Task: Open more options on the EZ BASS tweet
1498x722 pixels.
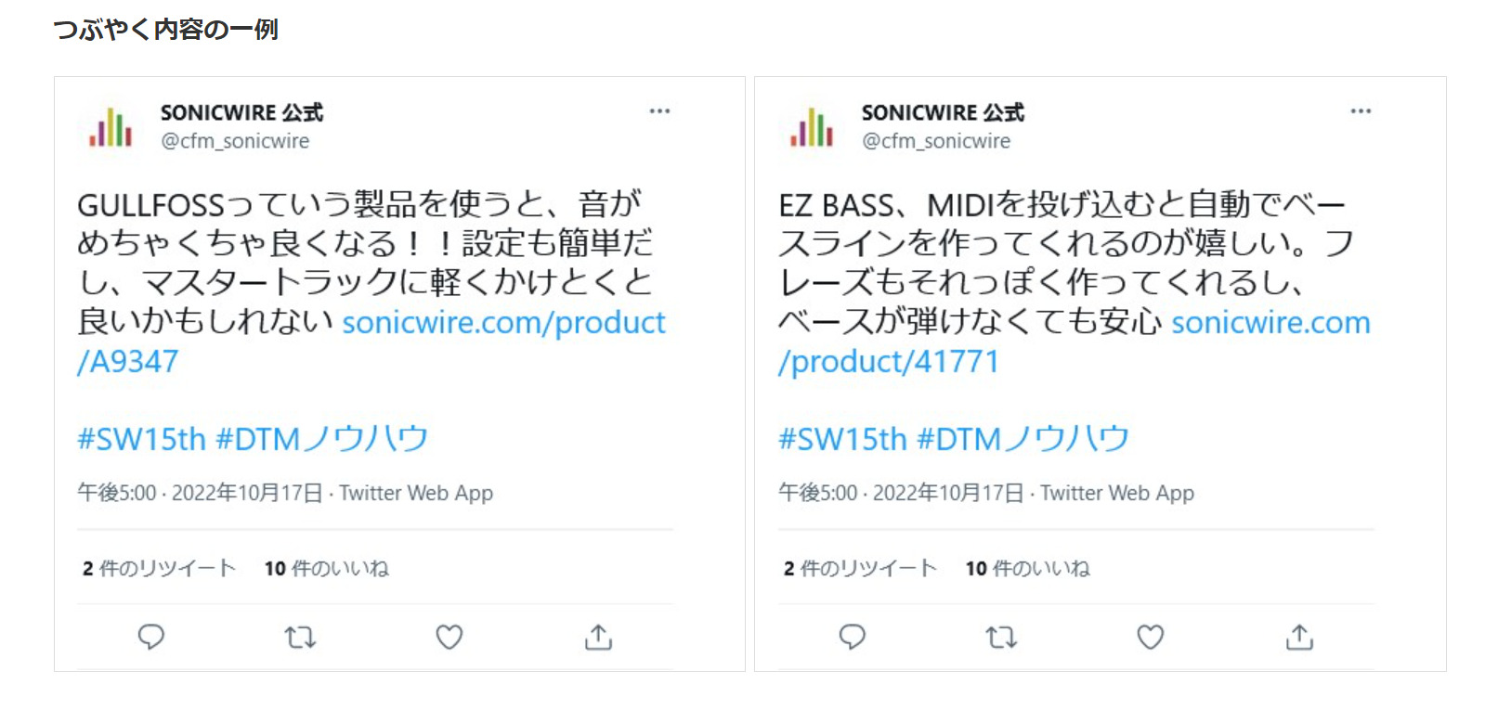Action: (1361, 111)
